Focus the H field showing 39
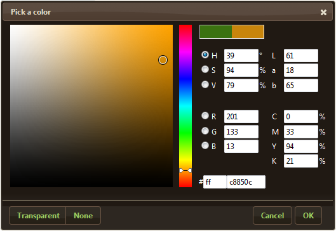Screen dimensions: 336x231 pyautogui.click(x=241, y=56)
